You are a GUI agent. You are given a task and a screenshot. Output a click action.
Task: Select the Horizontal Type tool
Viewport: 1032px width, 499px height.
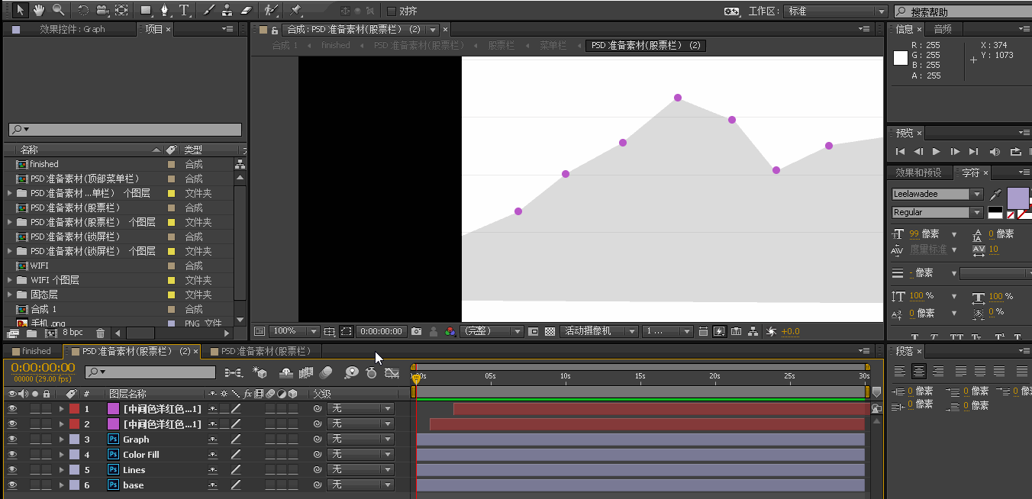(184, 10)
